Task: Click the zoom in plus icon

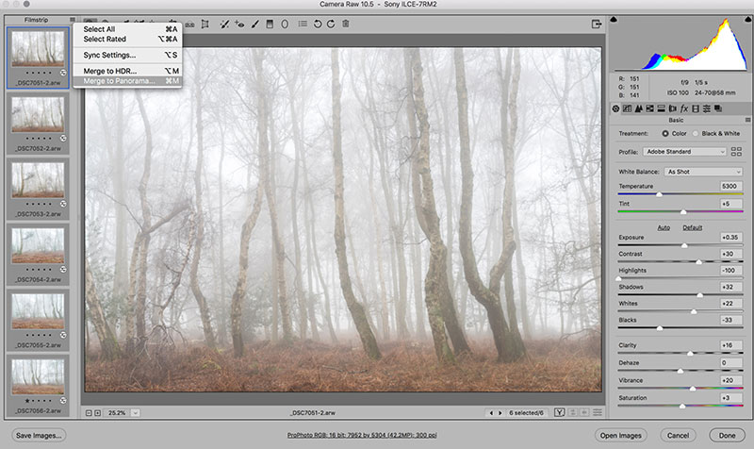Action: pyautogui.click(x=98, y=413)
